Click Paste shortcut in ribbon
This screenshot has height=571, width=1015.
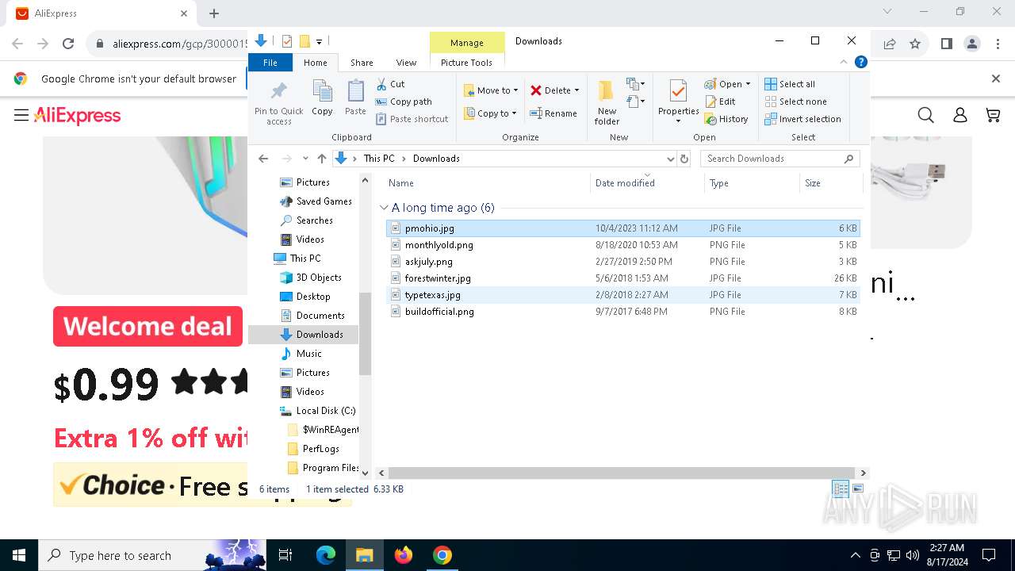[x=412, y=119]
